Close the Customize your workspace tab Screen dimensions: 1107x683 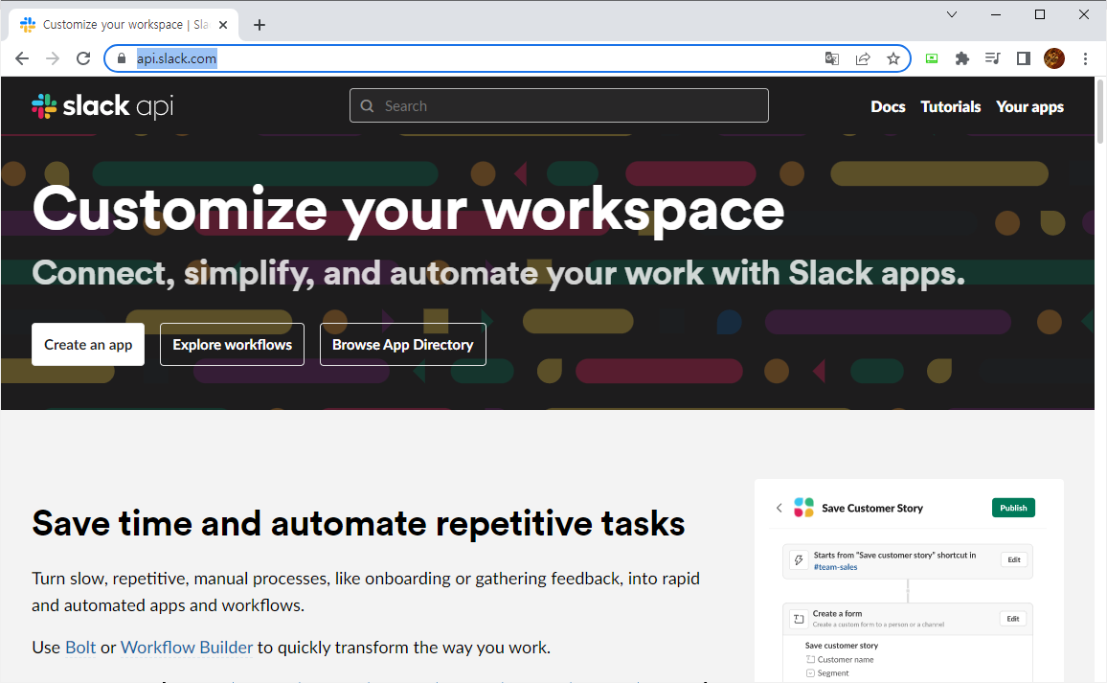[x=223, y=25]
